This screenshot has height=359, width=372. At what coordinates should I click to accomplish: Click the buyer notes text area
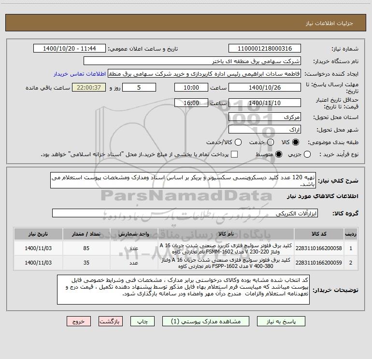click(183, 290)
